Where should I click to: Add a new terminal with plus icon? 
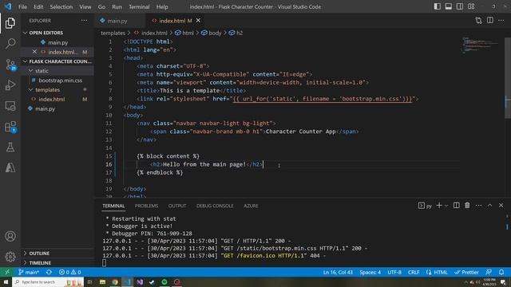coord(439,206)
